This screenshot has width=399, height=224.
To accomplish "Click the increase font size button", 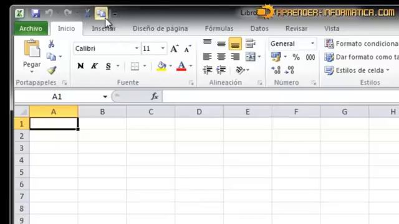I will pyautogui.click(x=175, y=49).
